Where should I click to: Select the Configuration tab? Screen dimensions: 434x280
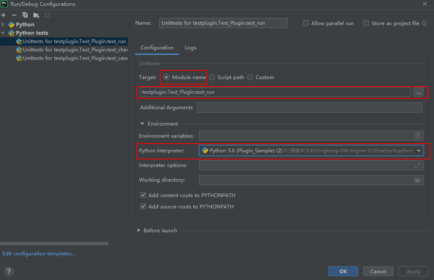(x=157, y=48)
